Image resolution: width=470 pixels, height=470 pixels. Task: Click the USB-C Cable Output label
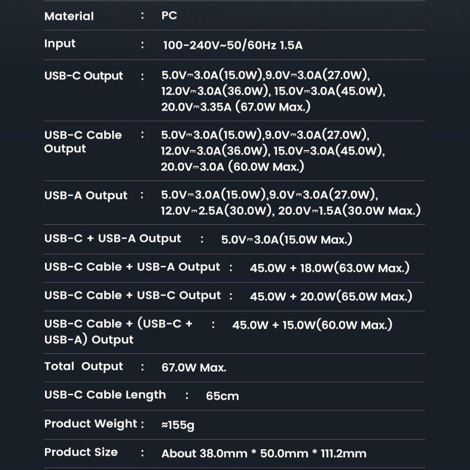coord(83,142)
